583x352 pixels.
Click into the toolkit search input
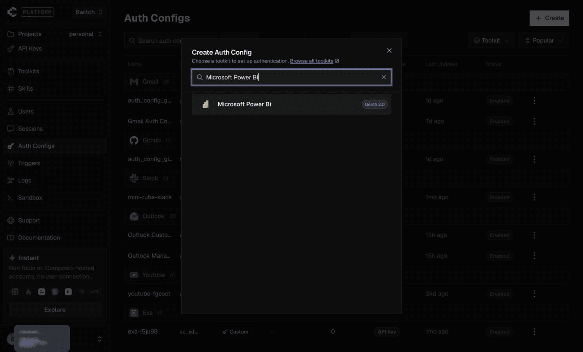pos(291,77)
